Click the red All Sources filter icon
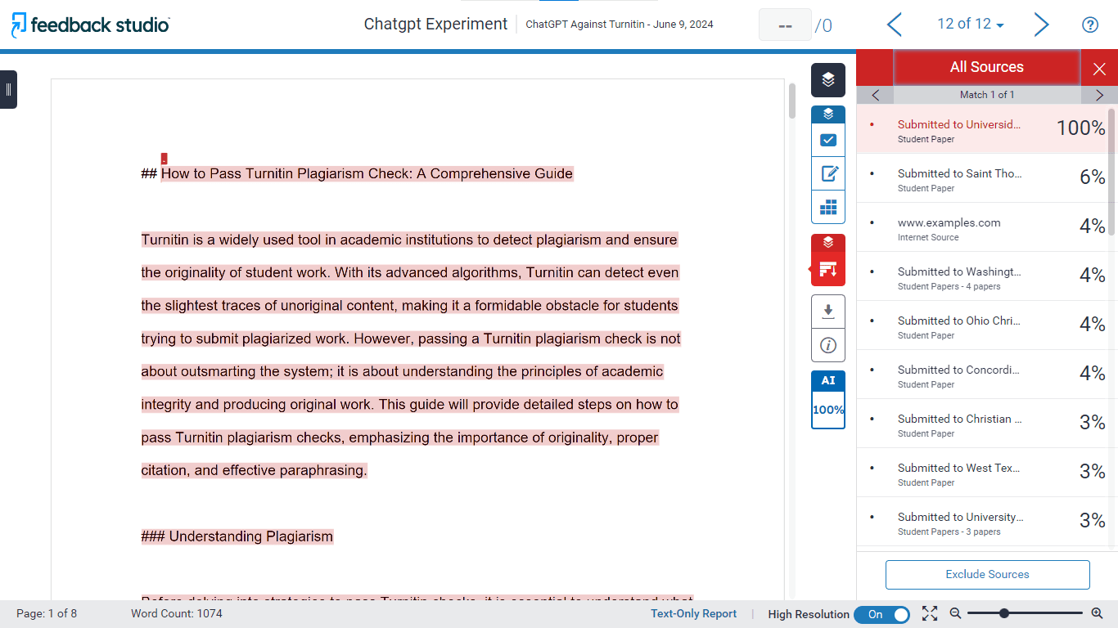1118x628 pixels. pyautogui.click(x=827, y=269)
